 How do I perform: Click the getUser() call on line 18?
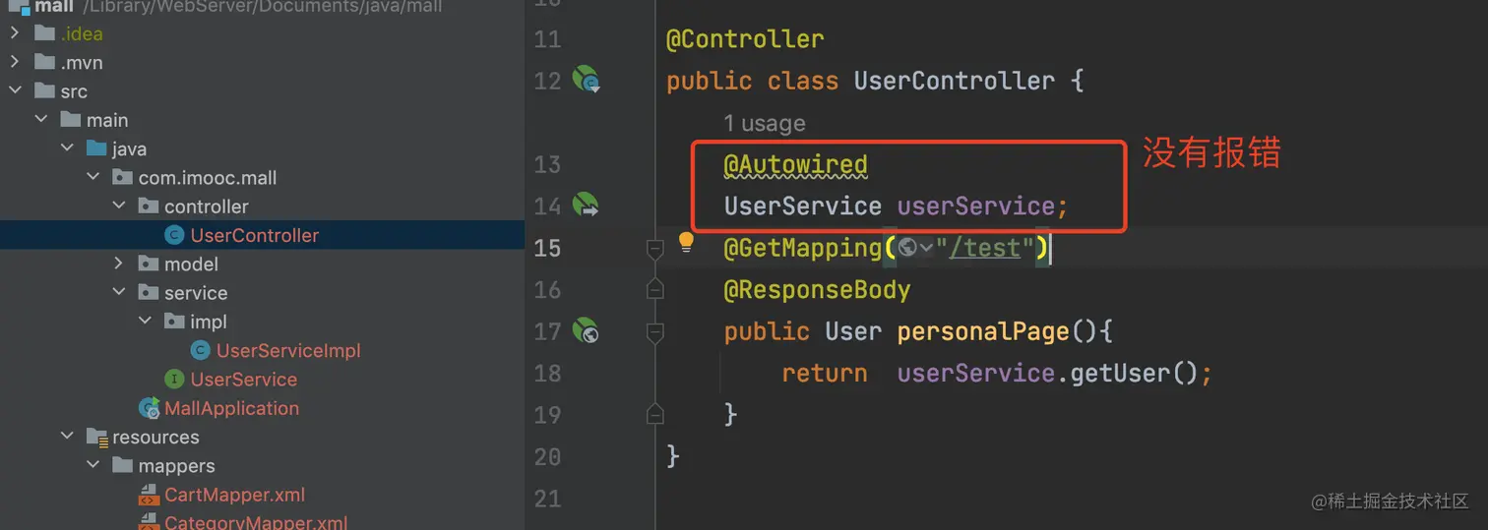pos(1135,374)
